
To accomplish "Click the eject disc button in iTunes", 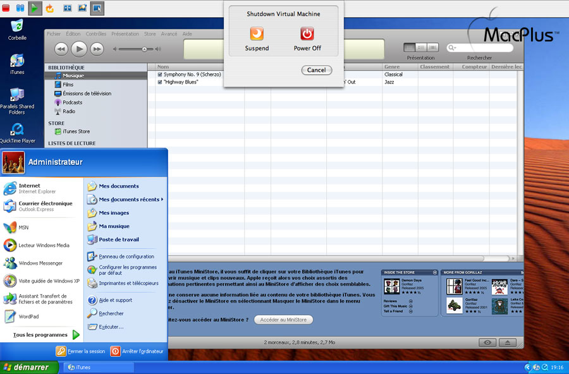I will pyautogui.click(x=508, y=342).
